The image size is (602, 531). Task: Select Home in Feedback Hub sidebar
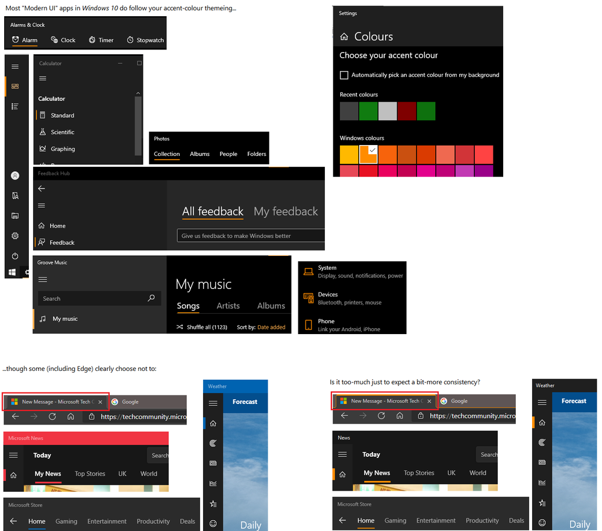click(52, 226)
